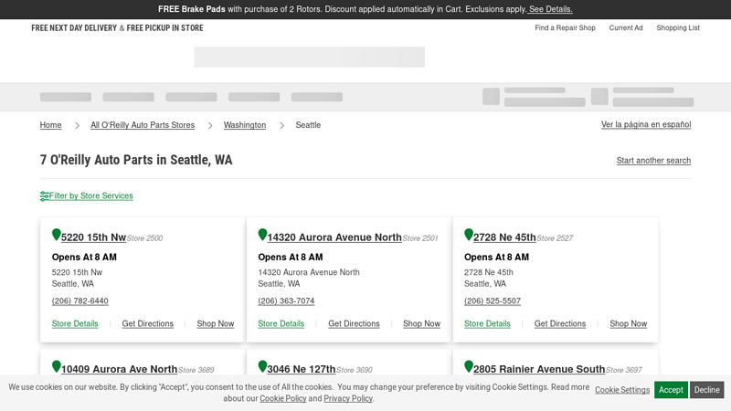Open Cookie Settings in the banner
Screen dimensions: 731x411
(x=622, y=390)
